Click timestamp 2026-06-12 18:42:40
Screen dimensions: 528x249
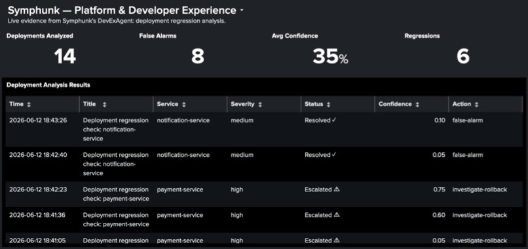coord(38,155)
